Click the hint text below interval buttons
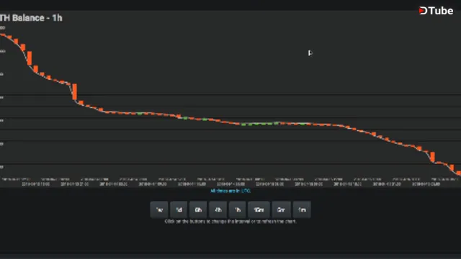Viewport: 461px width, 259px height. (x=230, y=222)
